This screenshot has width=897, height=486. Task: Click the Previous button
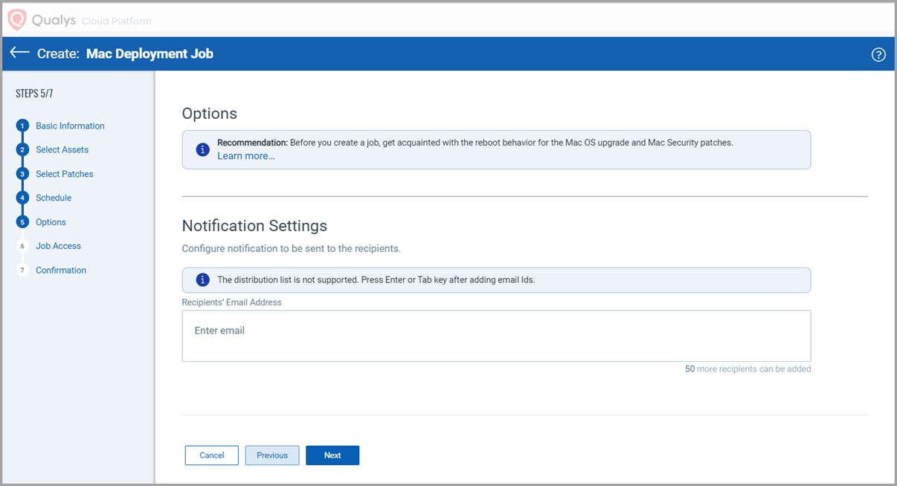click(x=272, y=456)
